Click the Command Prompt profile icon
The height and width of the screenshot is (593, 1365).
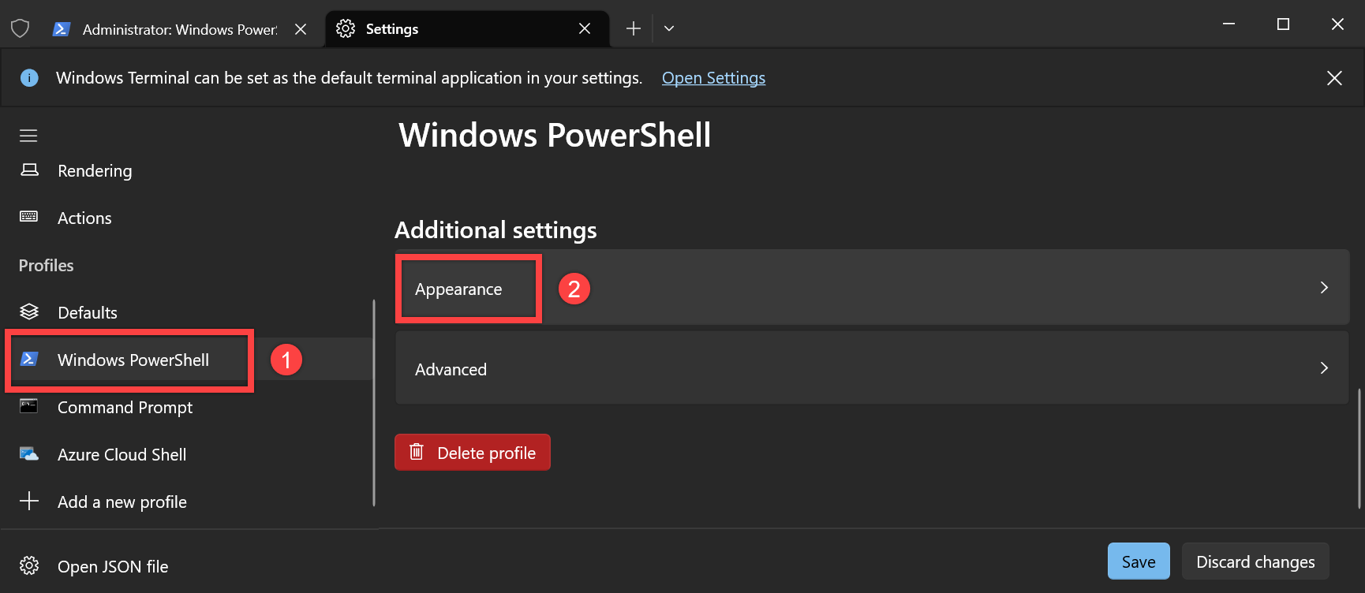pyautogui.click(x=29, y=406)
